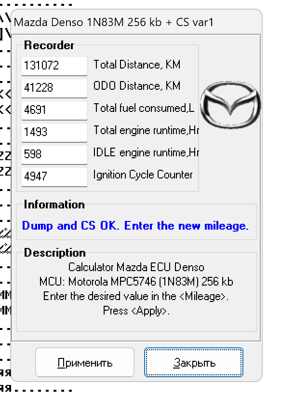Click the blue 'Dump and CS OK' message

coord(135,226)
